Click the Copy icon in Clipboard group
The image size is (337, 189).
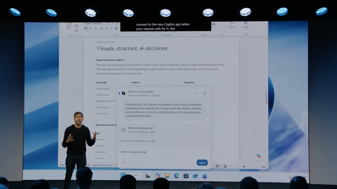76,26
